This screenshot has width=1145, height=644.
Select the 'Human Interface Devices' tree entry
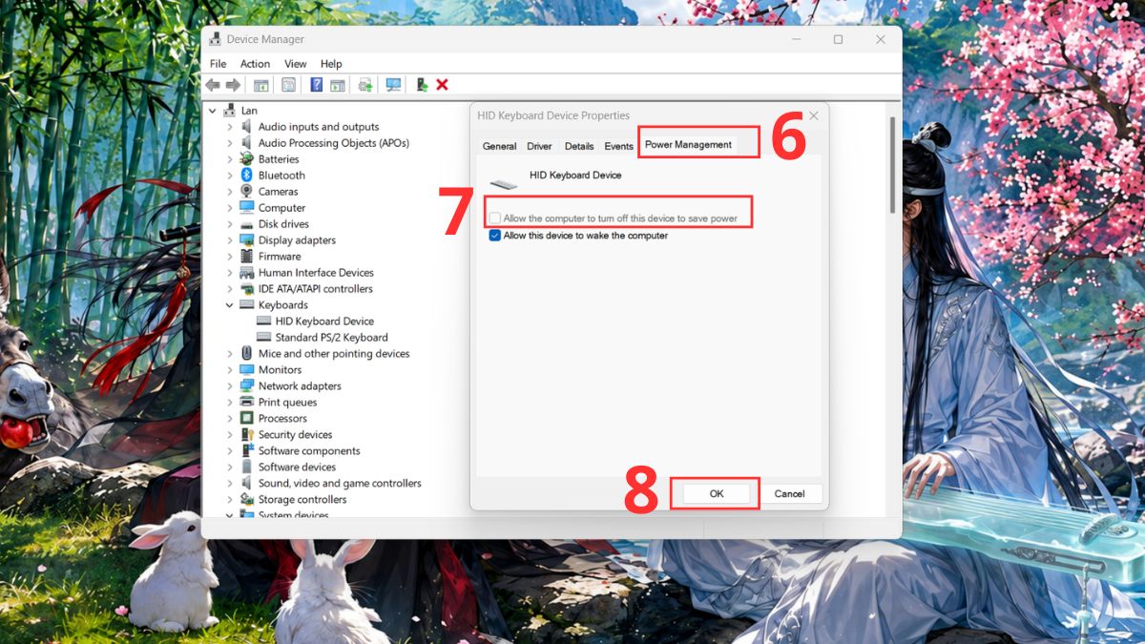point(316,273)
